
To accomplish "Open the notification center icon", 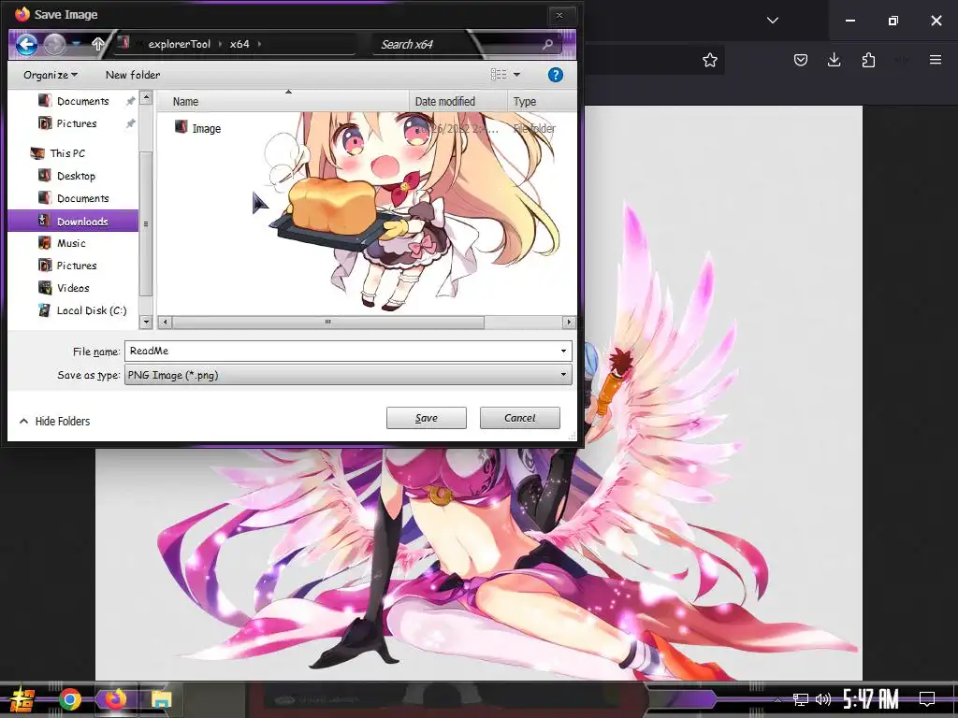I will pos(927,699).
